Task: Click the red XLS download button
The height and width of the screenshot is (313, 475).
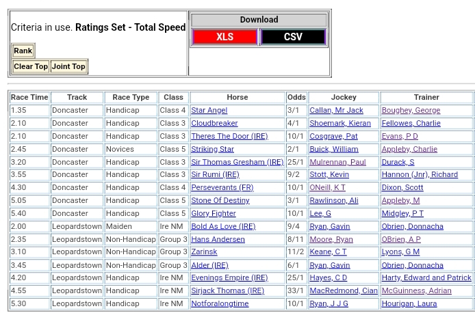Action: (x=224, y=37)
